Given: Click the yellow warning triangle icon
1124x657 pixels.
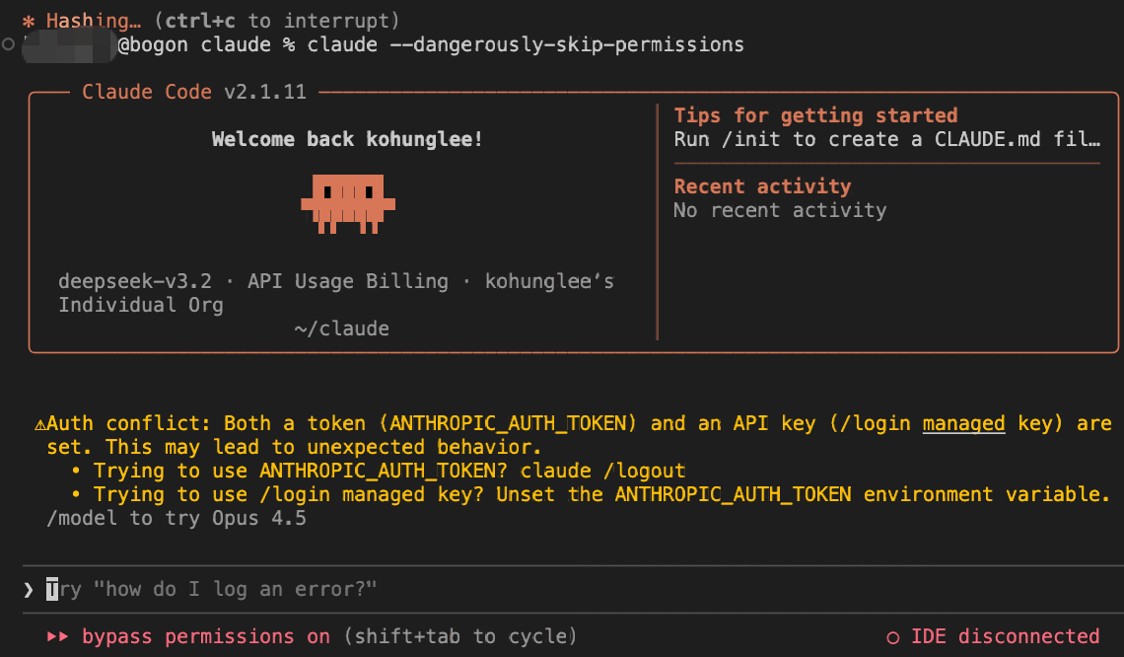Looking at the screenshot, I should (39, 424).
